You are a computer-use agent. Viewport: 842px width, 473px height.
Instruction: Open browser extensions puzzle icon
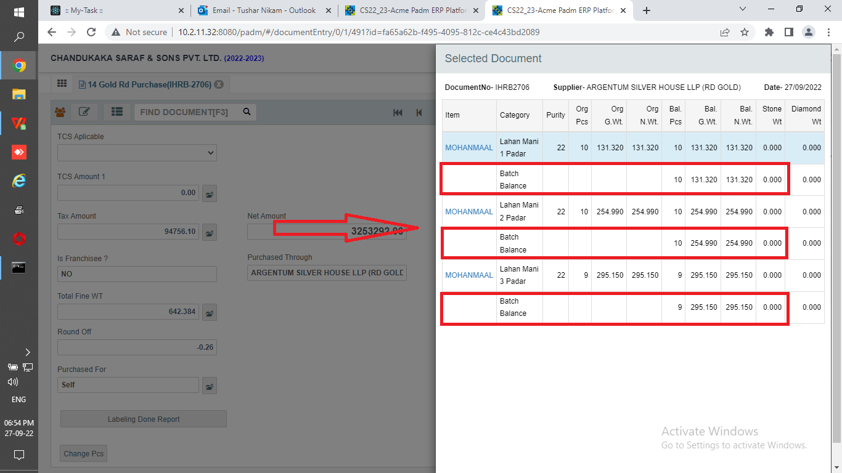(x=769, y=32)
